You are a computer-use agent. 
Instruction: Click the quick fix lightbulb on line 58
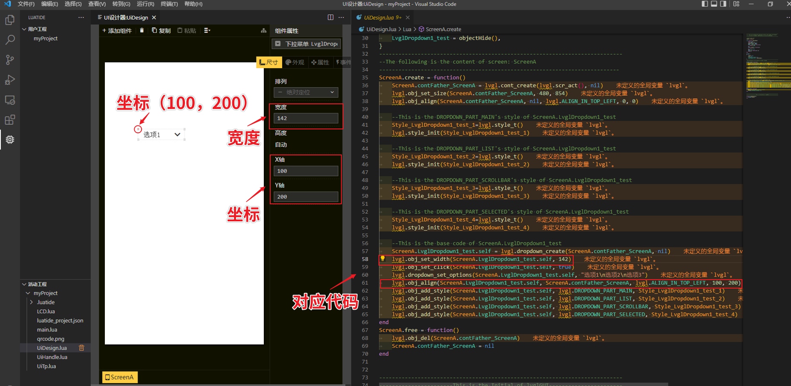click(382, 258)
